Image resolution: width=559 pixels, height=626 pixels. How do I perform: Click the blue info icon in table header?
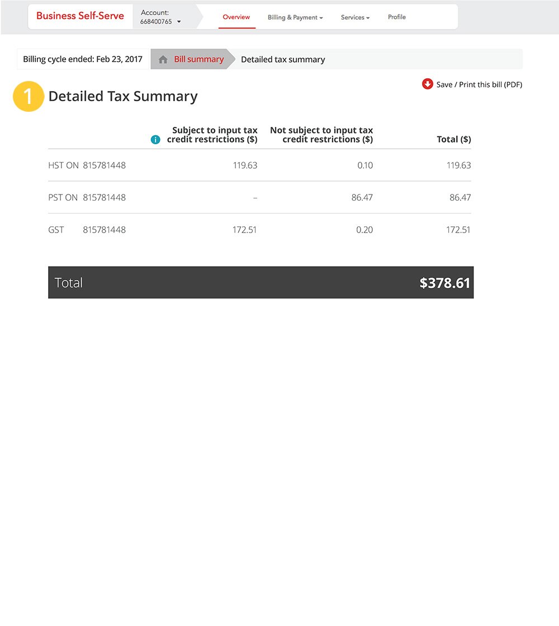click(x=156, y=140)
